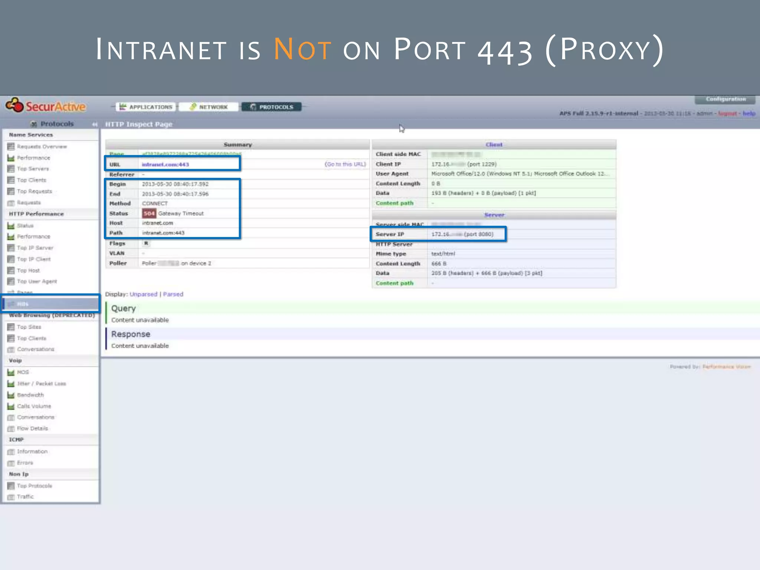
Task: Select the End timestamp value
Action: tap(175, 194)
